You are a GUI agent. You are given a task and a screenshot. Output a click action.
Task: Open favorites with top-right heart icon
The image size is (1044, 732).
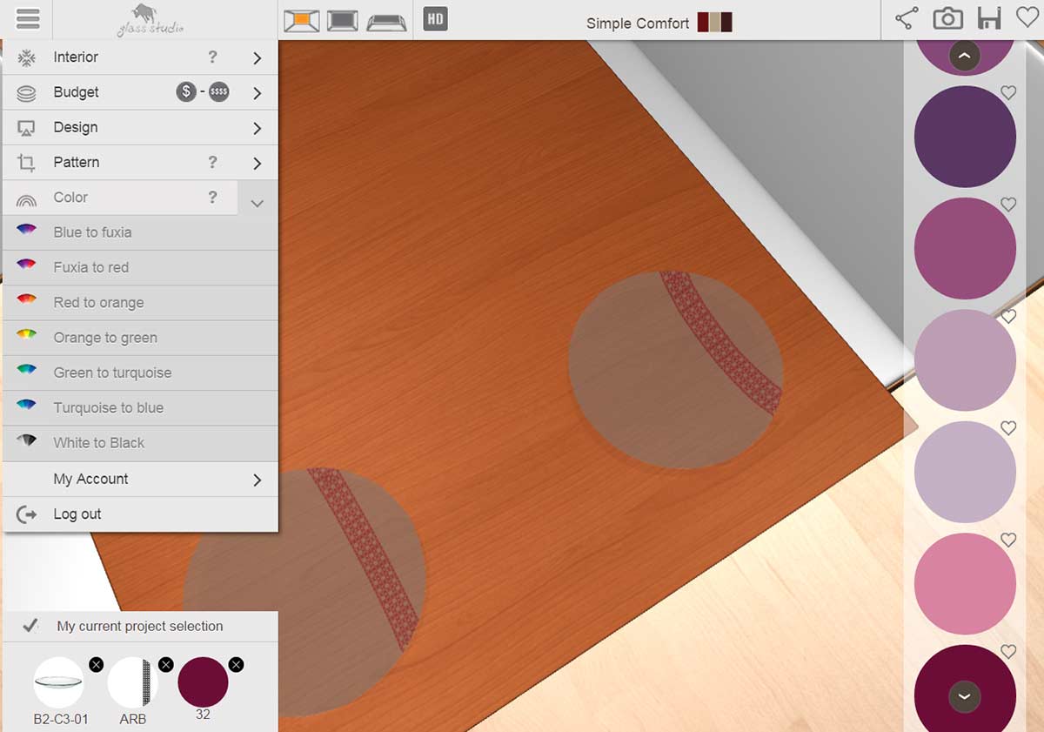point(1028,17)
